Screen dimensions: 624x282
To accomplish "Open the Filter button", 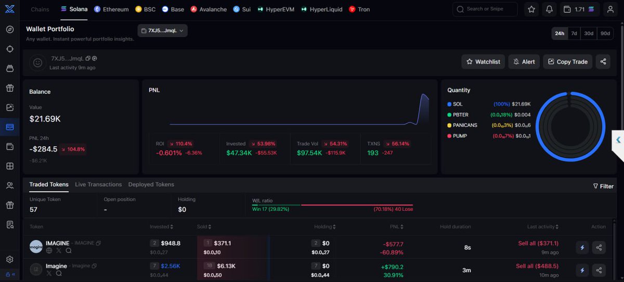I will pos(603,186).
